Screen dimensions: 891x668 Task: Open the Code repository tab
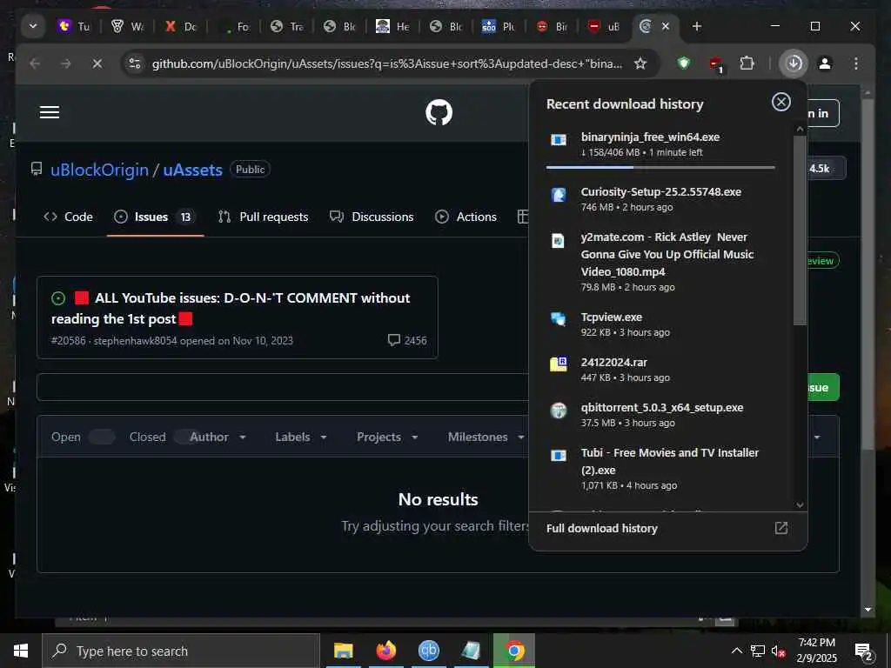(x=68, y=217)
